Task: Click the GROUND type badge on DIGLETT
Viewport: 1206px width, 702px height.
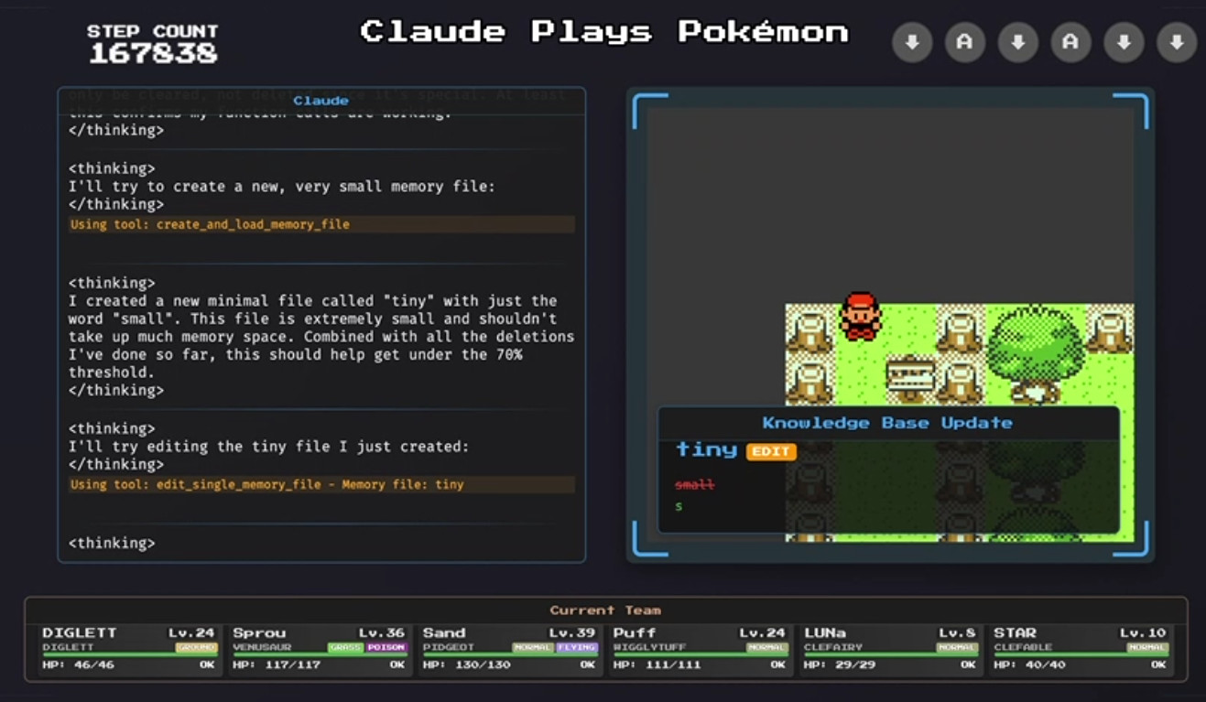Action: [197, 647]
